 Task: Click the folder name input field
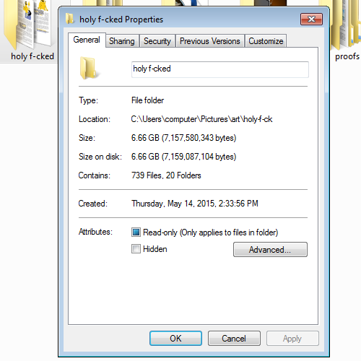coord(220,69)
